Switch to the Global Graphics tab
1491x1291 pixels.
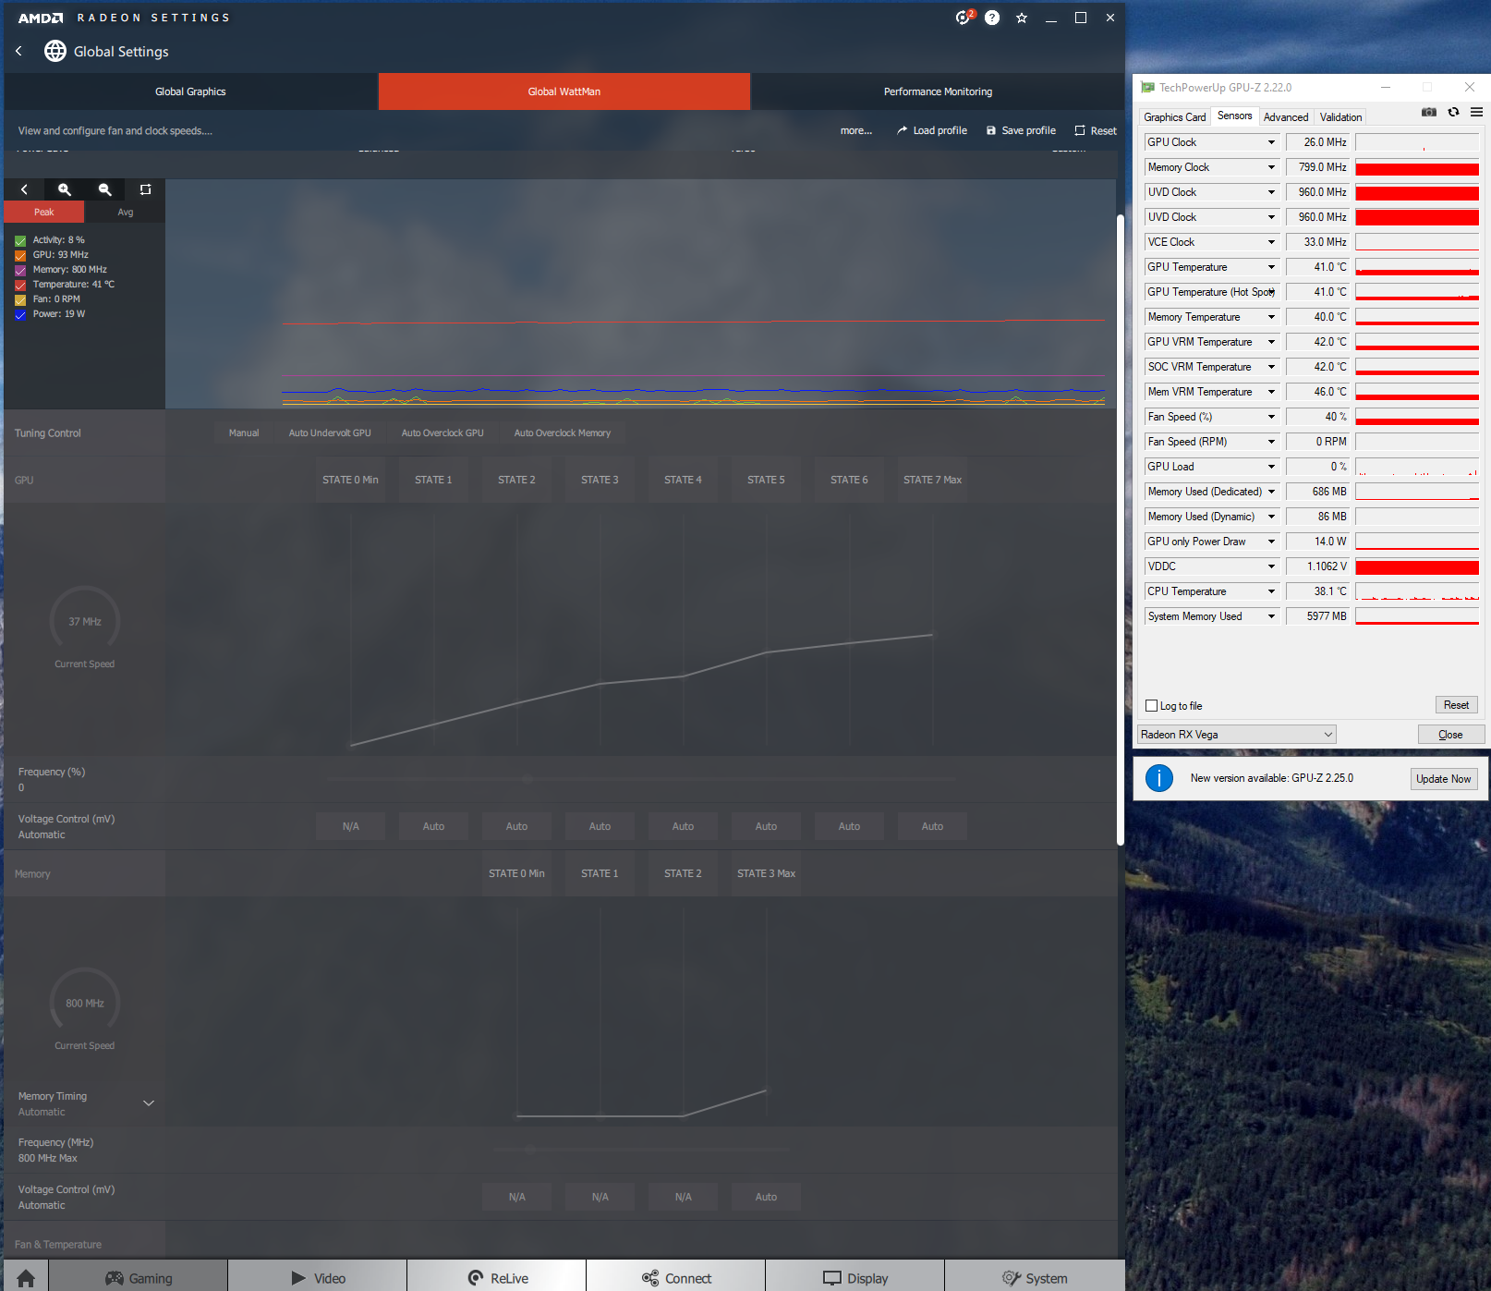tap(190, 91)
